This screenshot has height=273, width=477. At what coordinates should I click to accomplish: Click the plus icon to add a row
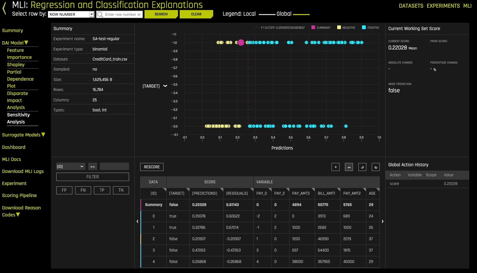[x=335, y=167]
